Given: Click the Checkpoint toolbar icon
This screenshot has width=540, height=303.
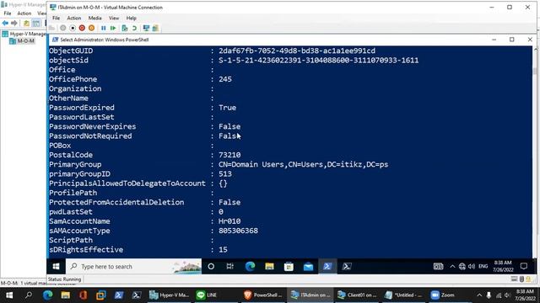Looking at the screenshot, I should tap(125, 28).
